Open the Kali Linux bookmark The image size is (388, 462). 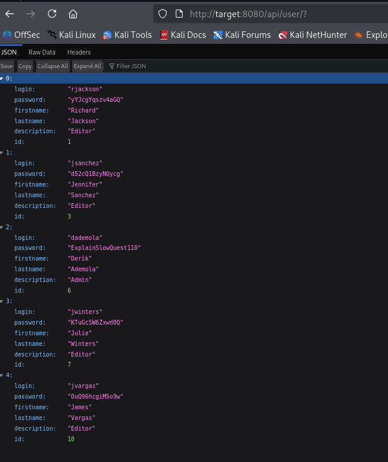72,35
